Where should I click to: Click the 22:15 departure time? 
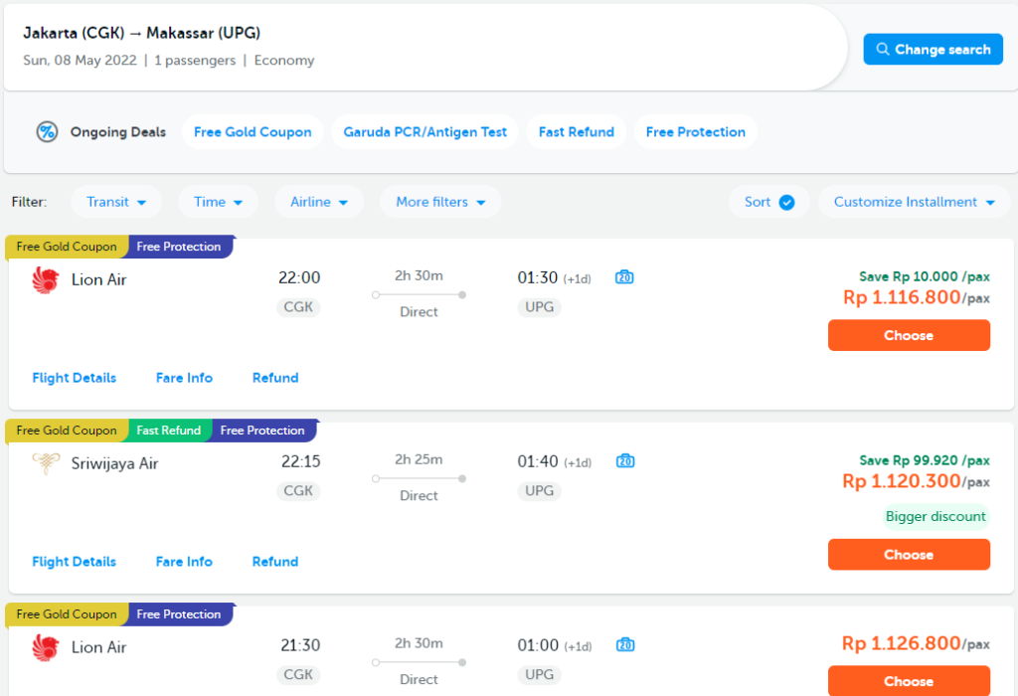[x=300, y=461]
